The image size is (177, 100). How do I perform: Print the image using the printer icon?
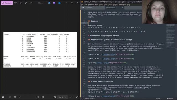pos(26,3)
